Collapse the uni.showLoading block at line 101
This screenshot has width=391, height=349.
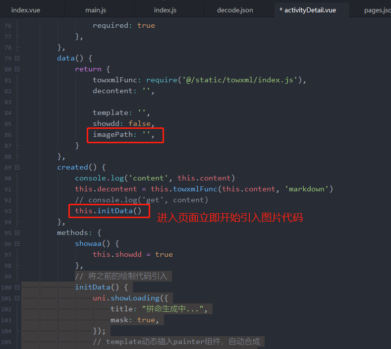click(x=17, y=298)
